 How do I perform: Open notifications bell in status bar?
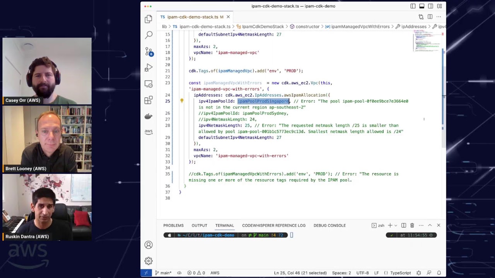tap(439, 273)
